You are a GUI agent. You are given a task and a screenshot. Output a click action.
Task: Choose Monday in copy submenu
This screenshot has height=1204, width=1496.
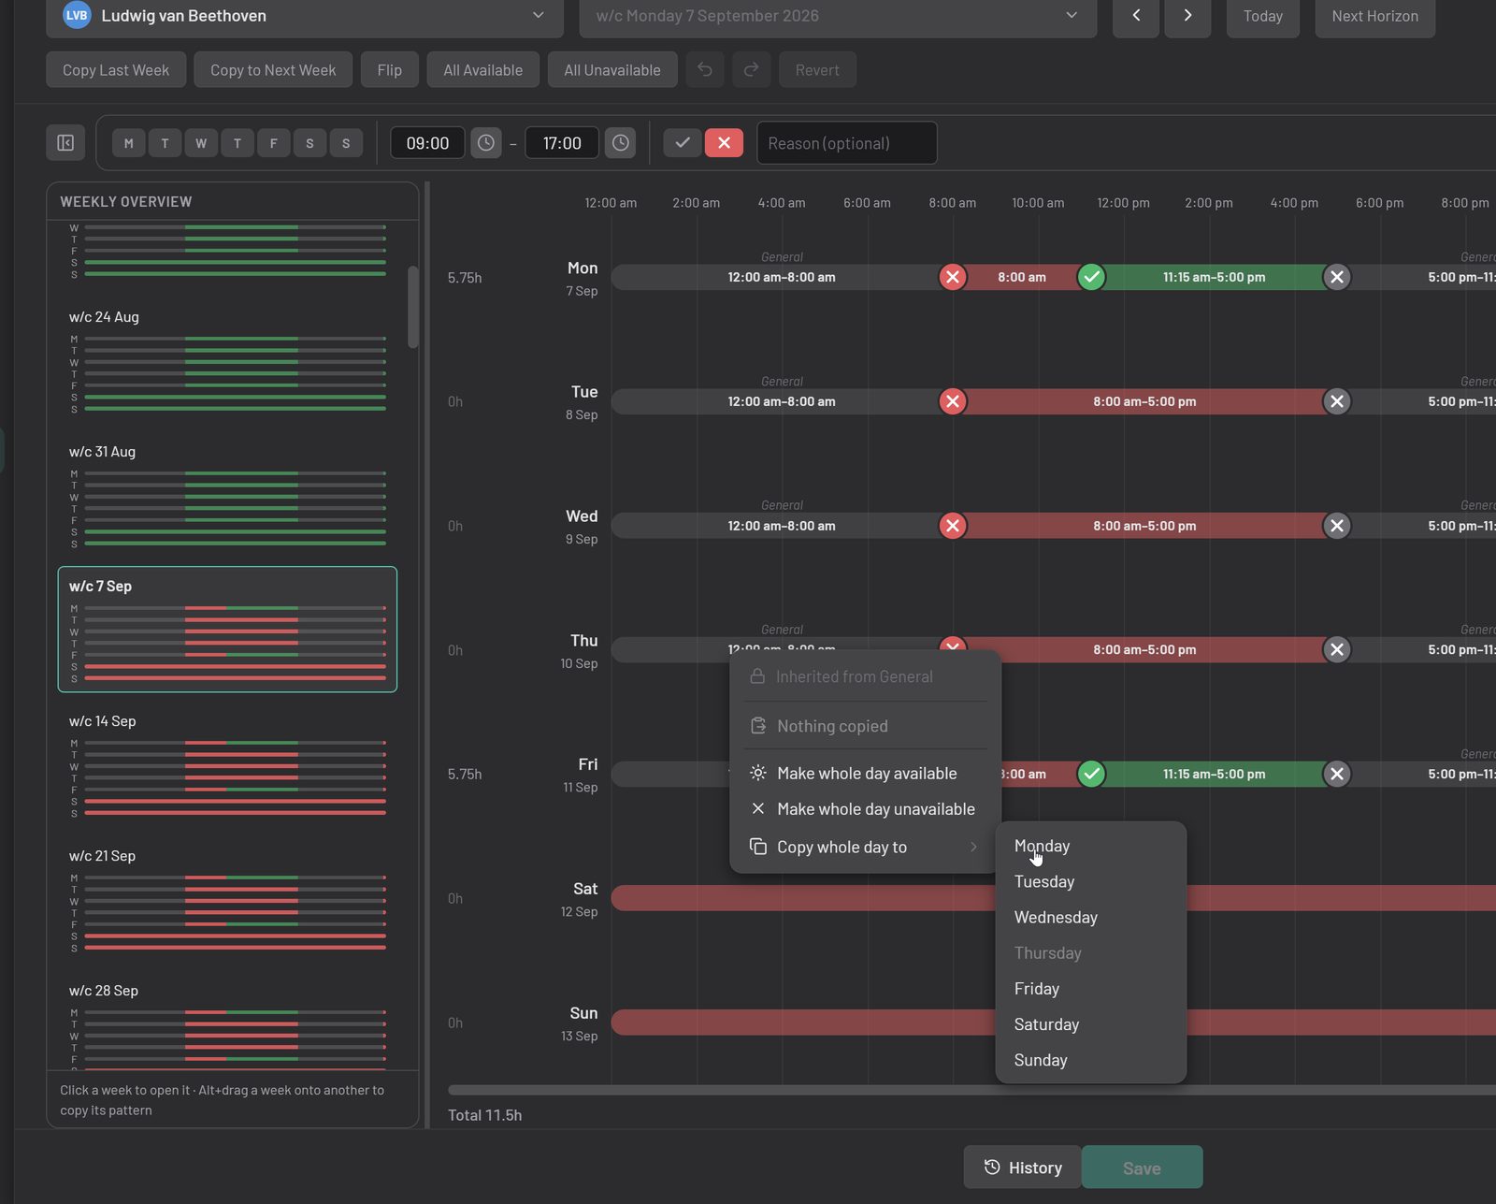click(1091, 846)
